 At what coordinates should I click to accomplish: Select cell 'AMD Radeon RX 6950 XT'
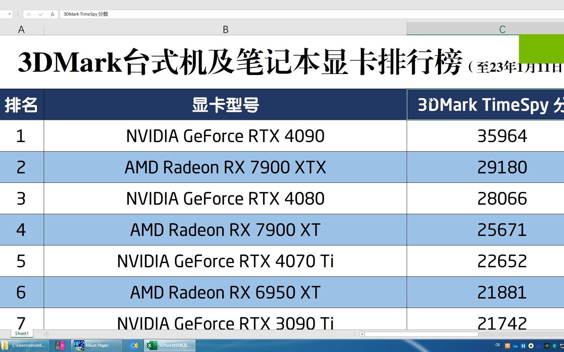[225, 292]
